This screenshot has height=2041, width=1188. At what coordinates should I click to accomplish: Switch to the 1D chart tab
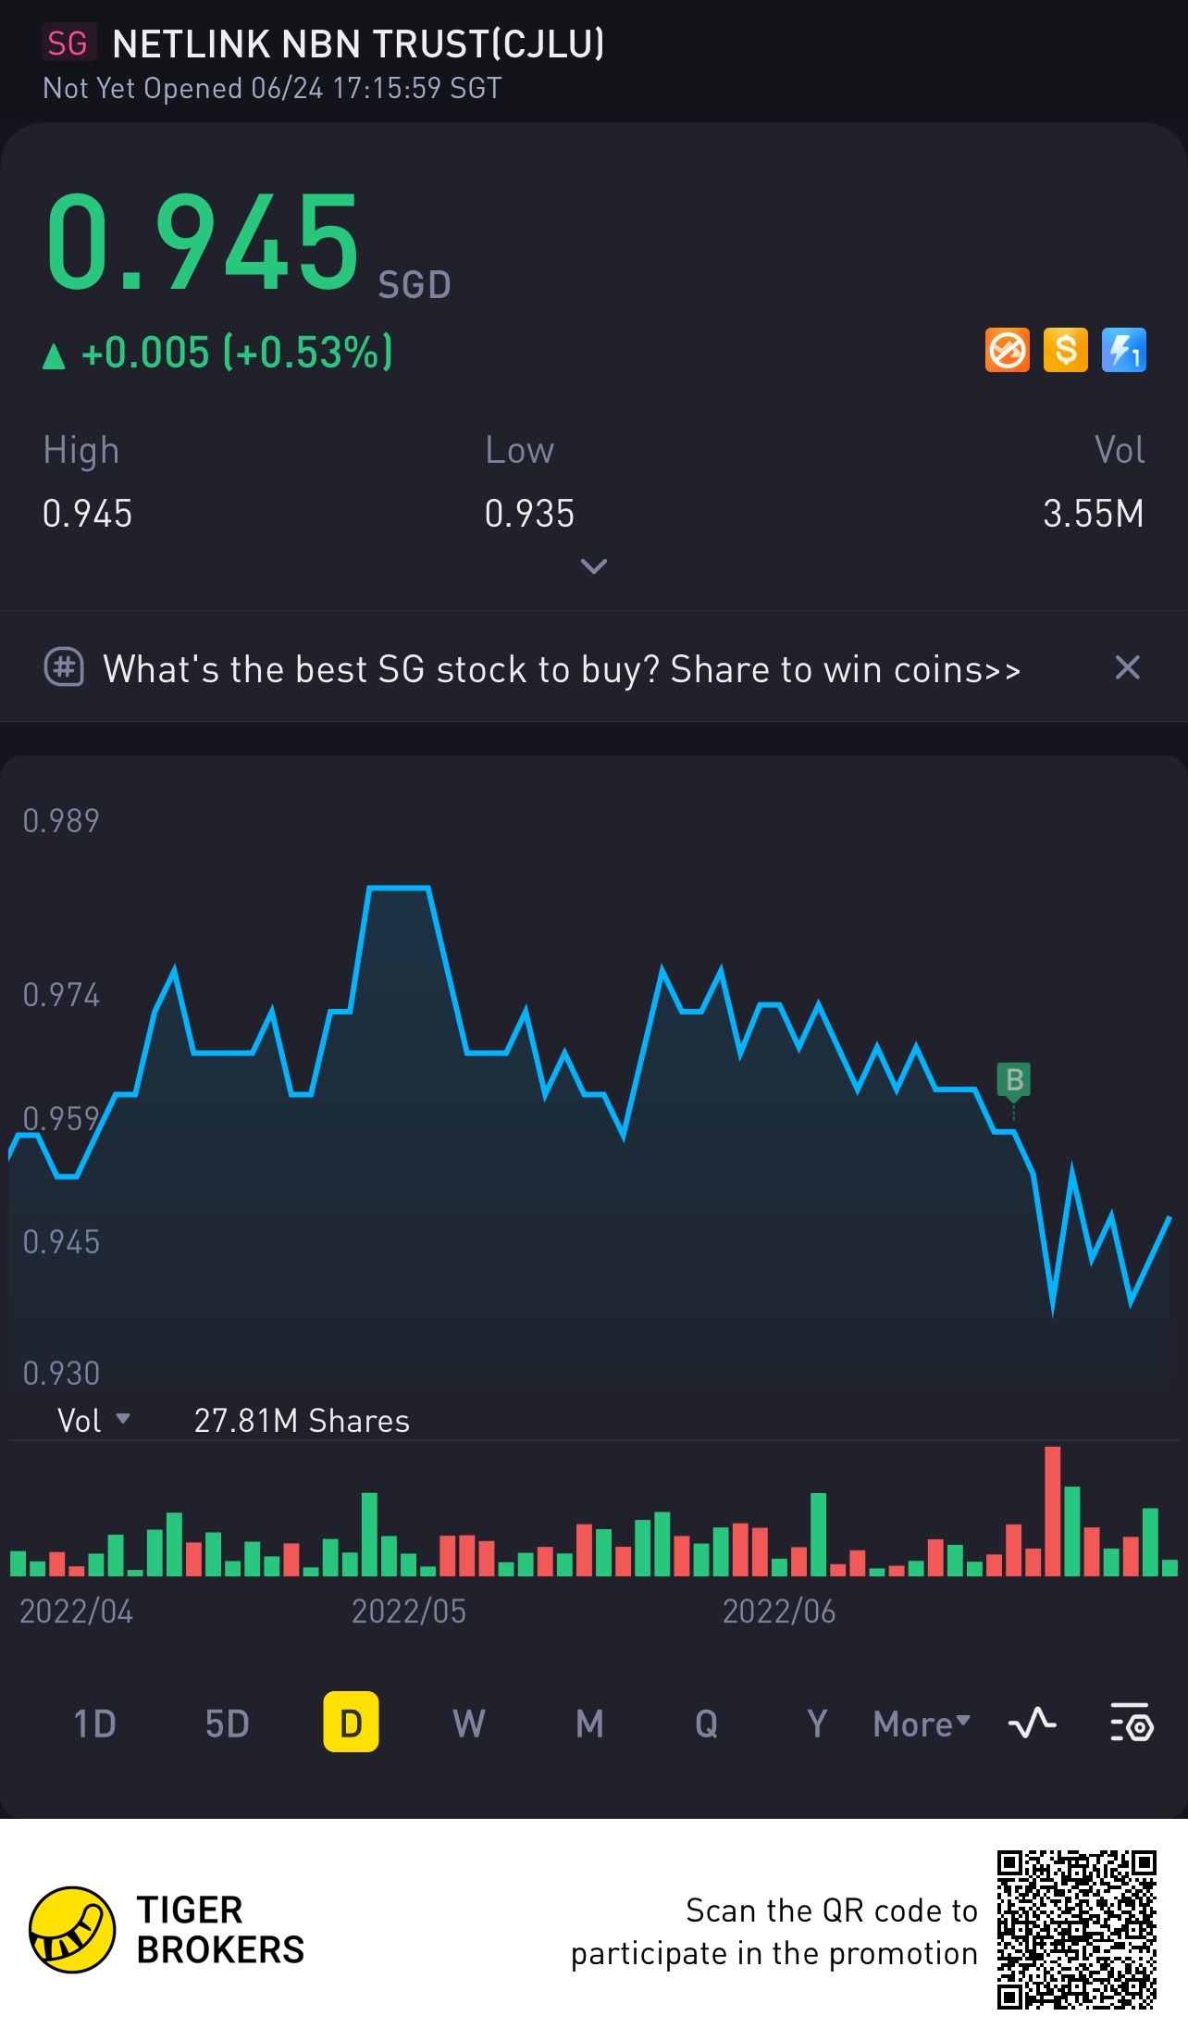pos(94,1724)
